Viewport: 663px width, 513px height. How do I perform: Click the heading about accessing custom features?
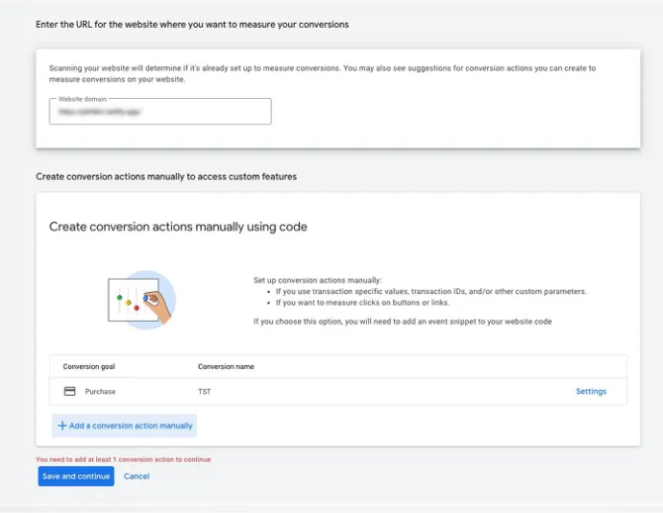(x=166, y=177)
